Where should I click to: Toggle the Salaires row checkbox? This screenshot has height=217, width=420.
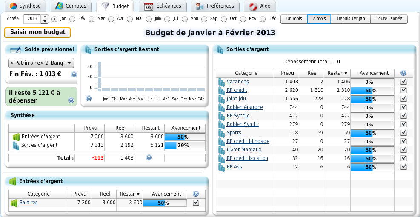[x=196, y=203]
